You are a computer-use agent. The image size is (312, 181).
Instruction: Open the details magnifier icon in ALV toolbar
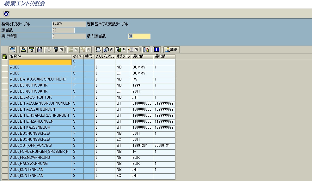(x=13, y=49)
